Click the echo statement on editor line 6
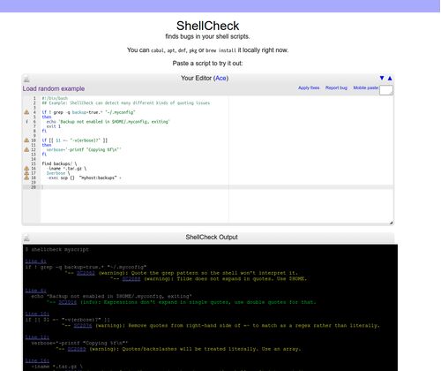The image size is (441, 371). (x=108, y=122)
